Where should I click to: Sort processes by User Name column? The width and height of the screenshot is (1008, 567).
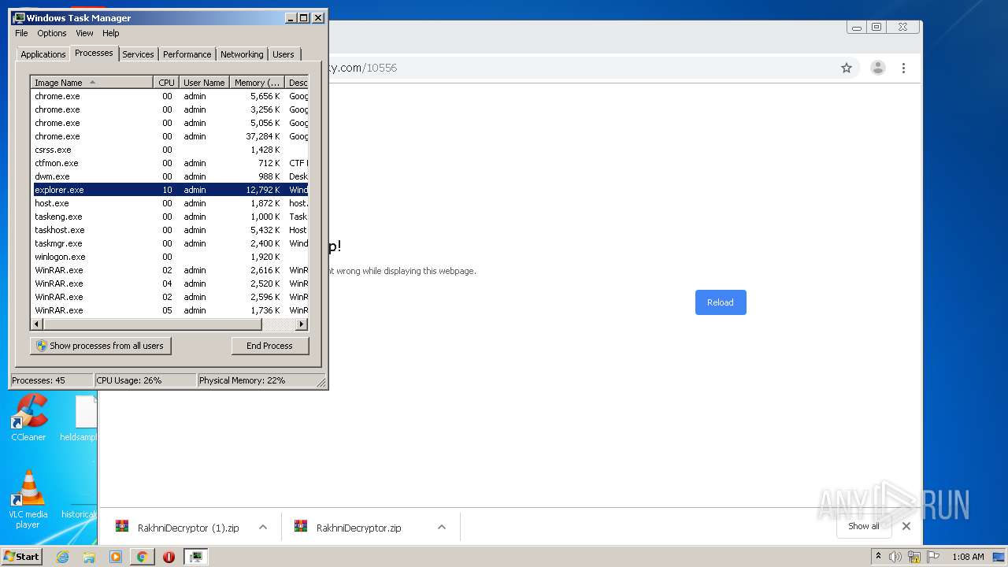pyautogui.click(x=203, y=83)
